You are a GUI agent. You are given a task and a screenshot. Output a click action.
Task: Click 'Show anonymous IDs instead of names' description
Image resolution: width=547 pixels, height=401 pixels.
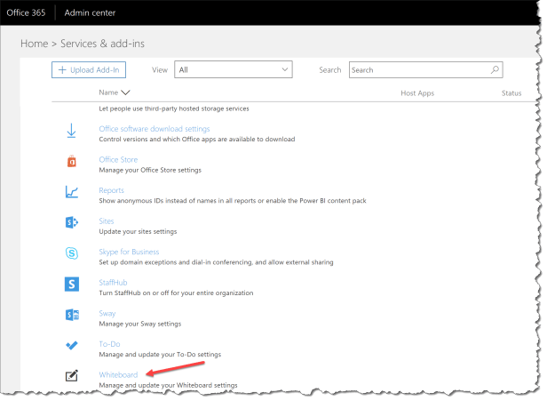point(233,201)
